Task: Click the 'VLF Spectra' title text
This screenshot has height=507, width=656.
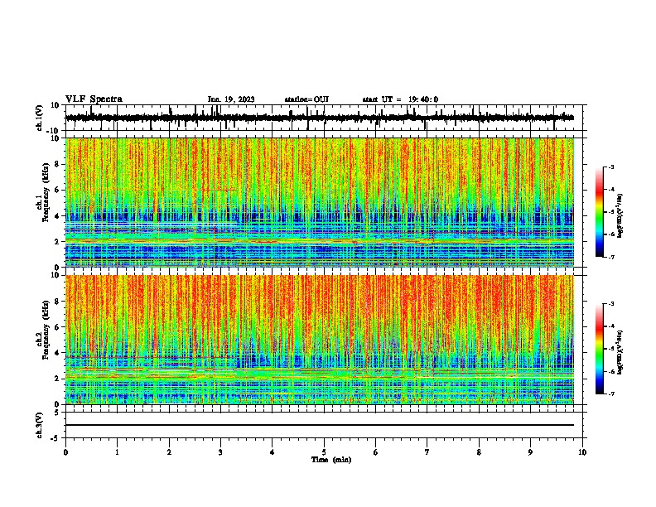Action: 94,99
